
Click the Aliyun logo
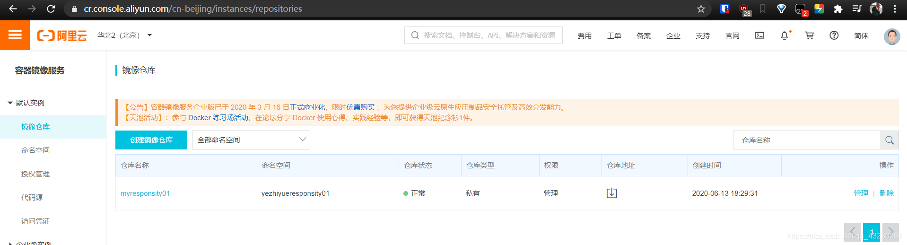tap(62, 35)
